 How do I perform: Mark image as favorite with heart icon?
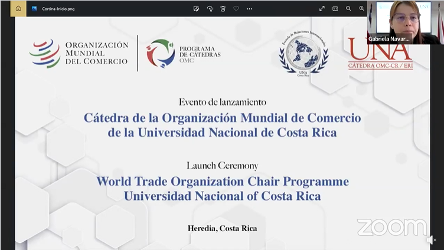[x=236, y=9]
